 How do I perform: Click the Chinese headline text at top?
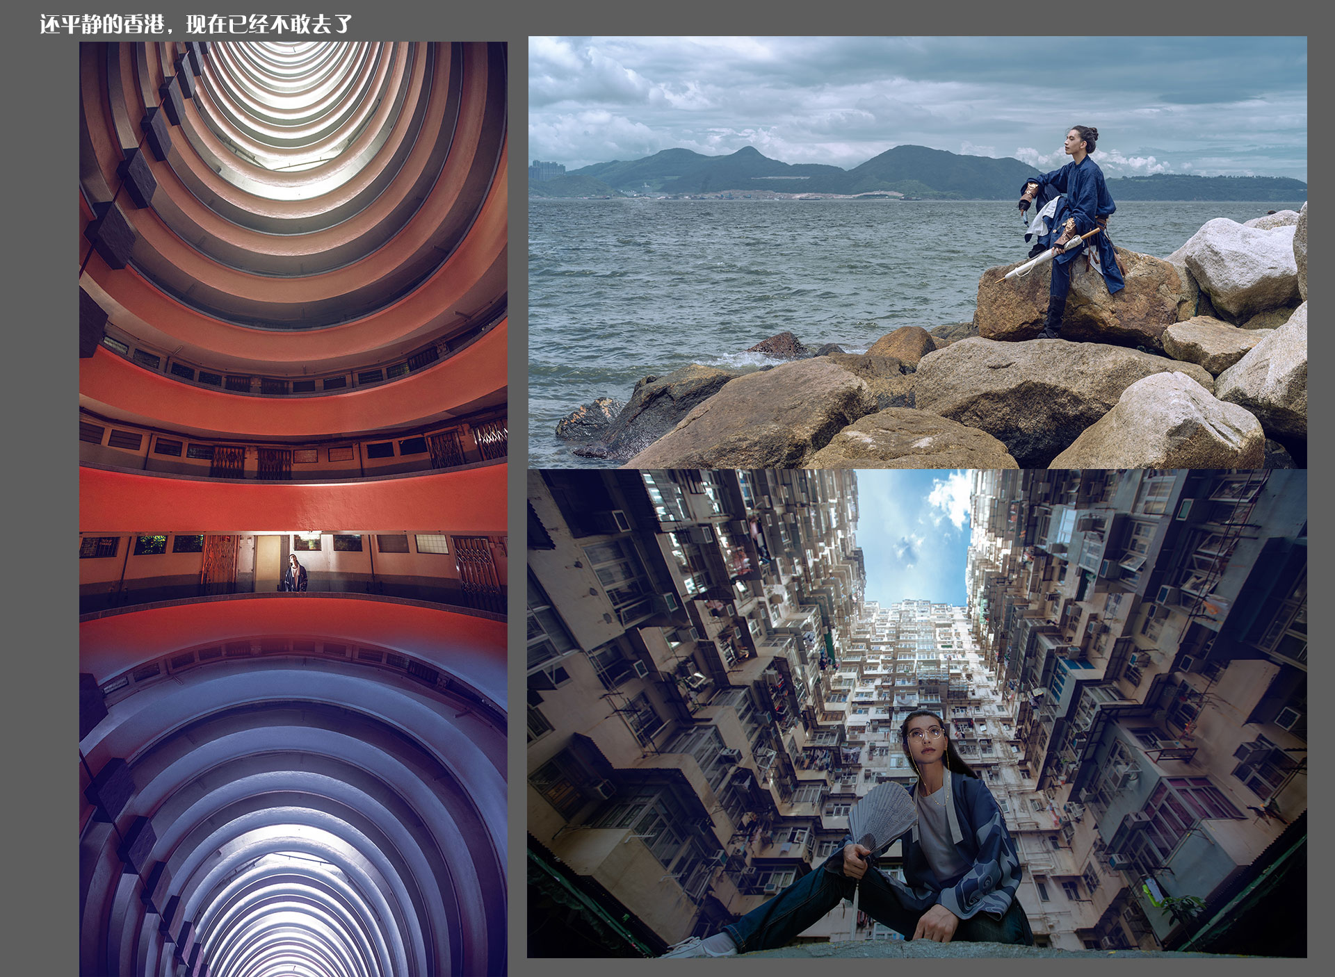[x=195, y=24]
